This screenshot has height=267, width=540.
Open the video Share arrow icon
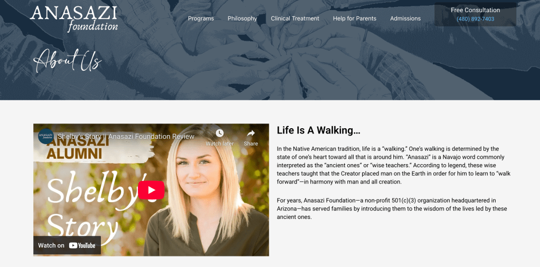pyautogui.click(x=251, y=133)
